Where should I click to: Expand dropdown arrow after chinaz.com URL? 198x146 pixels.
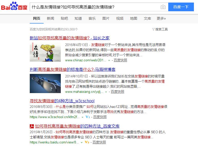point(109,61)
